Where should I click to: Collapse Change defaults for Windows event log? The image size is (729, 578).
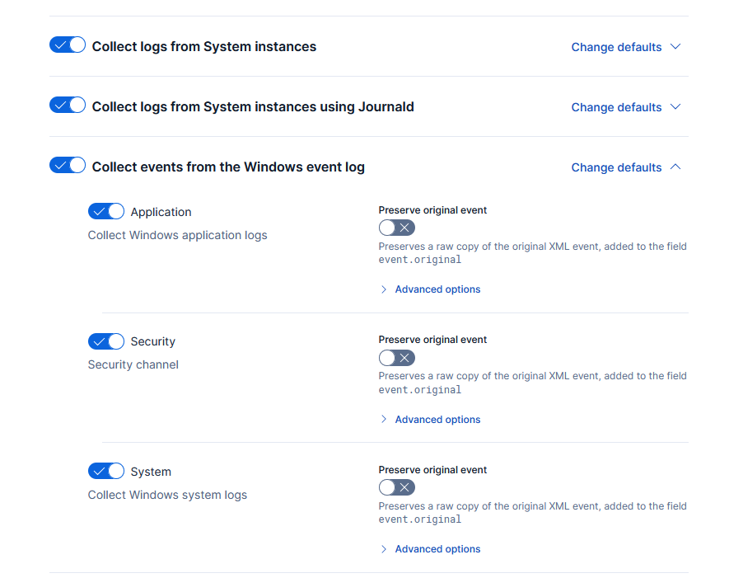[616, 167]
